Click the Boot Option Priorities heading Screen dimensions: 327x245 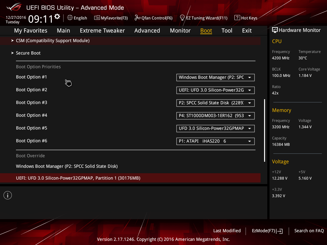[x=38, y=67]
